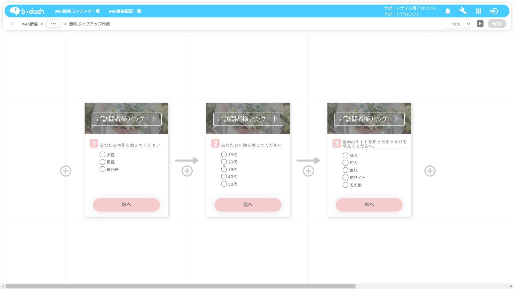514x289 pixels.
Task: Click the question text あなたの年齢を教えてください
Action: (x=251, y=145)
